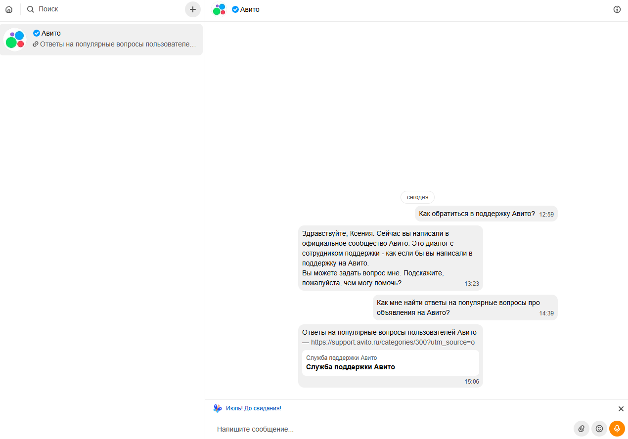Click the paperclip attach file icon
The width and height of the screenshot is (628, 439).
[582, 429]
